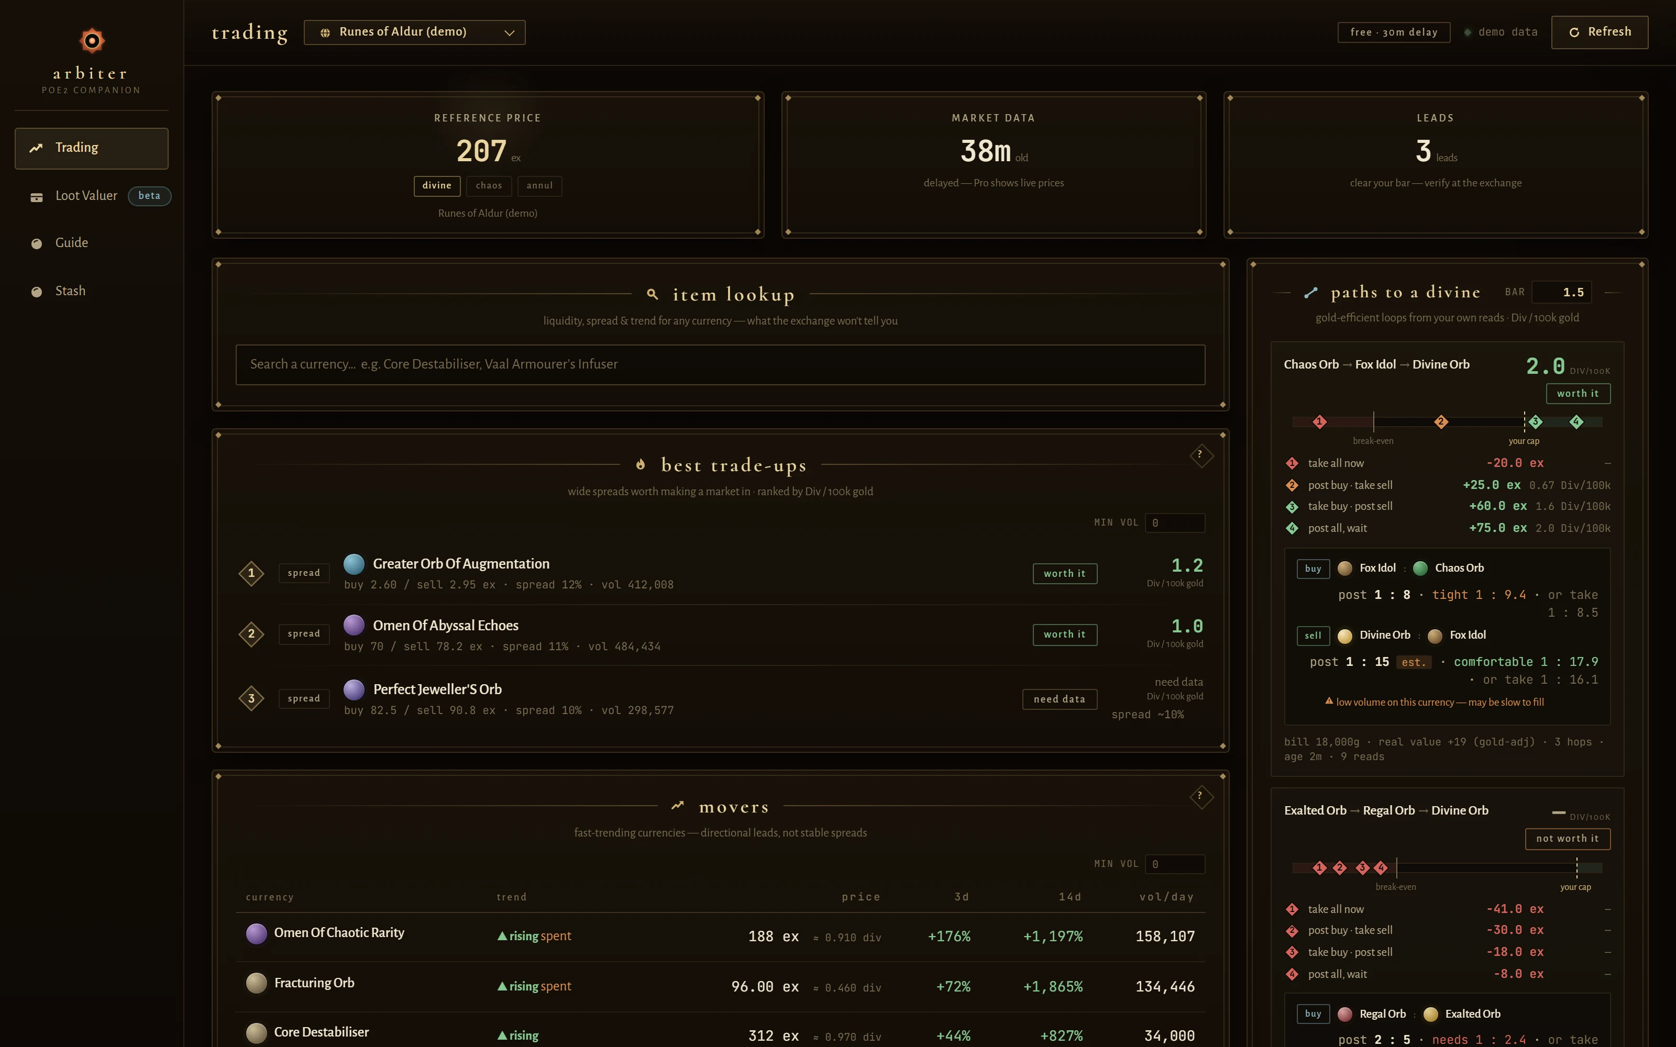Open the Stash sidebar section
The height and width of the screenshot is (1047, 1676).
92,292
